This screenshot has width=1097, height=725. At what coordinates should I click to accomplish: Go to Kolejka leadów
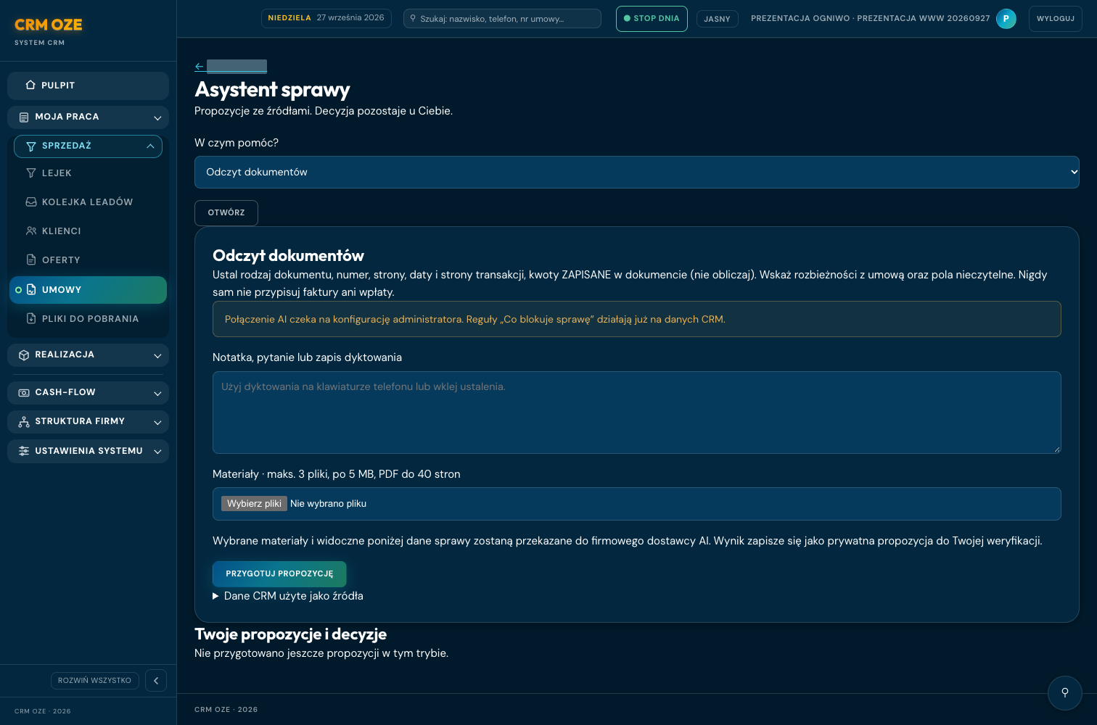[x=88, y=202]
